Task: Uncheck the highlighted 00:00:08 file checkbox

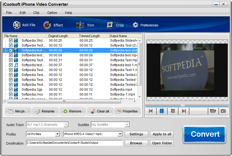Action: pos(11,50)
